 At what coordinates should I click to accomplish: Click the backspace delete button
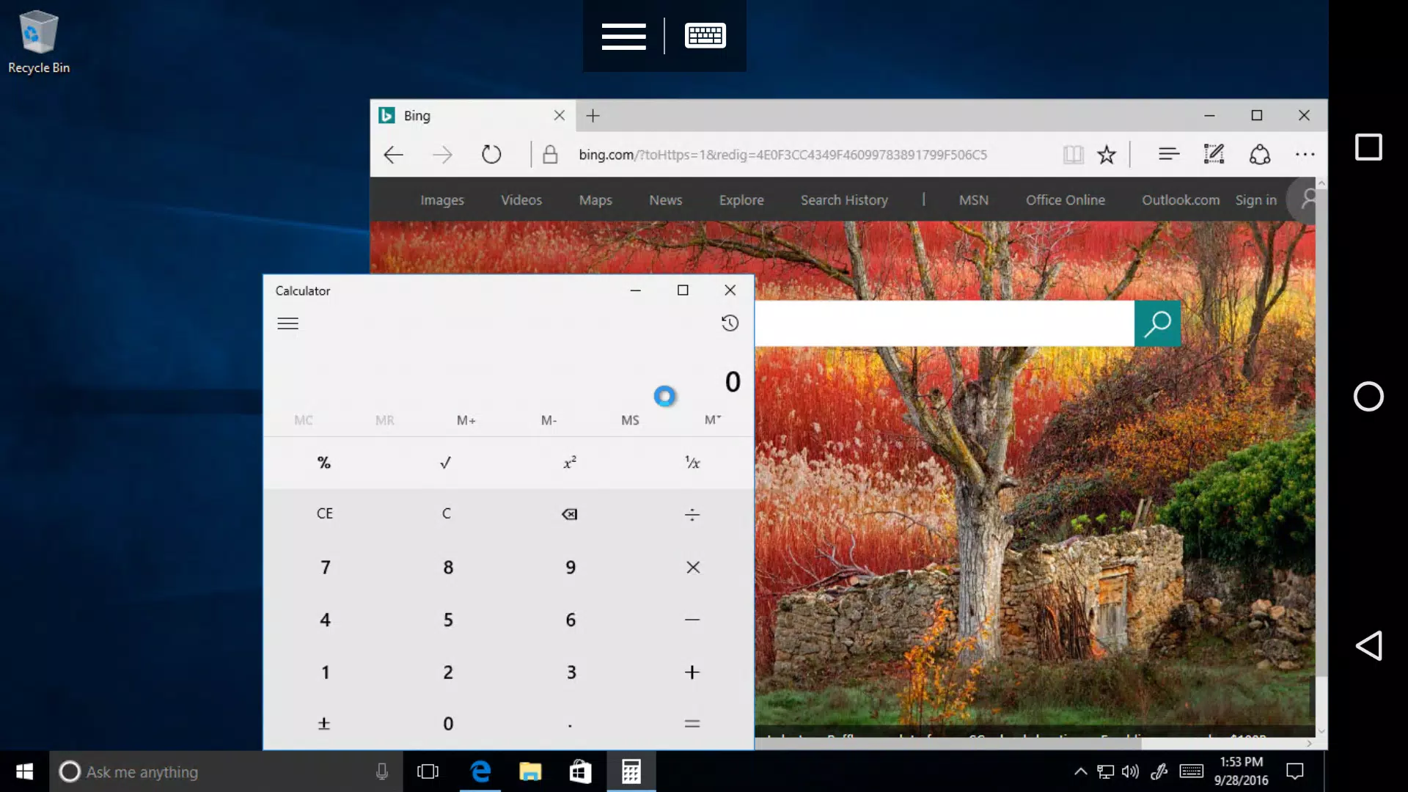tap(570, 513)
